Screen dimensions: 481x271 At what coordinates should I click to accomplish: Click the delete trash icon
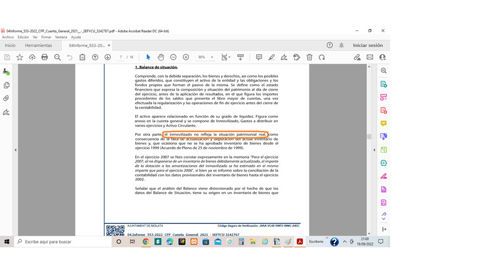(309, 57)
